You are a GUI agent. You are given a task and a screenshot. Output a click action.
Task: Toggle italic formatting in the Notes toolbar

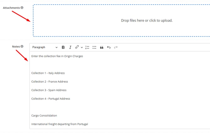(x=70, y=47)
